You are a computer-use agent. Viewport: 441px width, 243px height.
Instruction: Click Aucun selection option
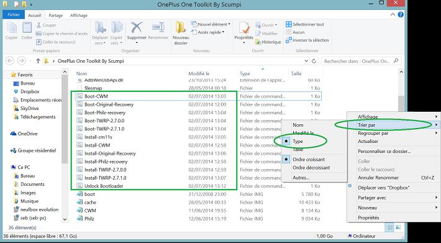[295, 32]
